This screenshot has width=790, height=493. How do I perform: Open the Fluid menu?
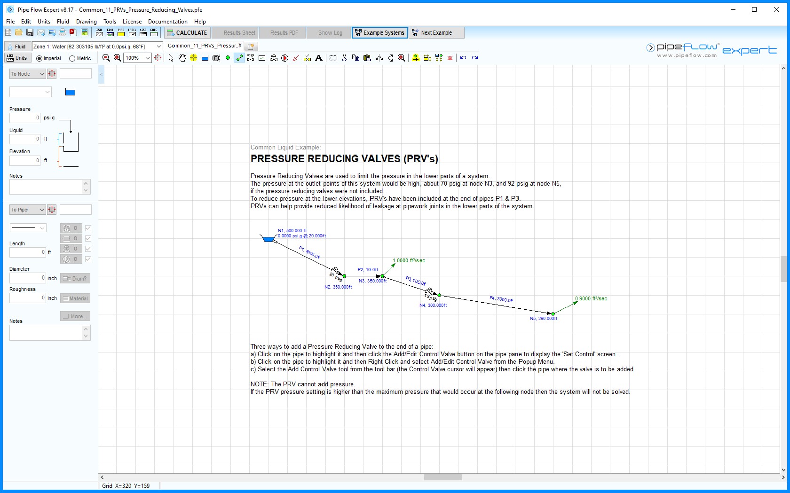tap(63, 21)
